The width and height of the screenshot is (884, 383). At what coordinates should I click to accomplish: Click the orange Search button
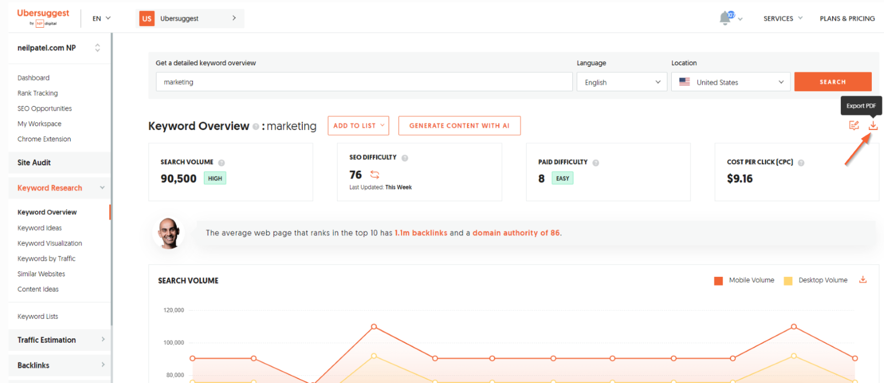(x=833, y=82)
